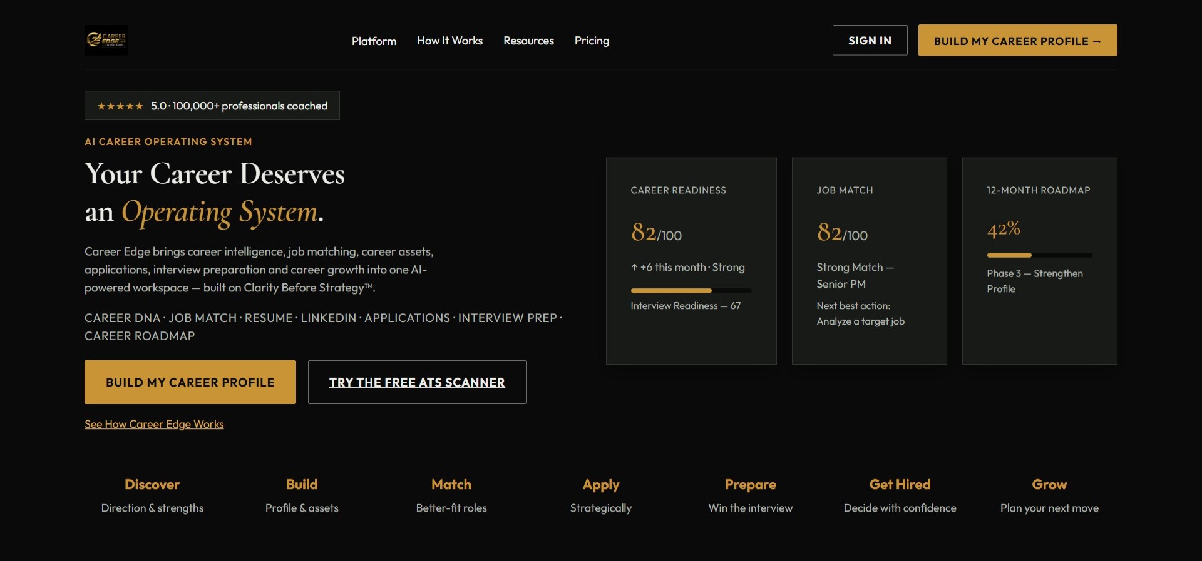This screenshot has height=561, width=1202.
Task: Click header Build My Career Profile button
Action: pos(1017,40)
